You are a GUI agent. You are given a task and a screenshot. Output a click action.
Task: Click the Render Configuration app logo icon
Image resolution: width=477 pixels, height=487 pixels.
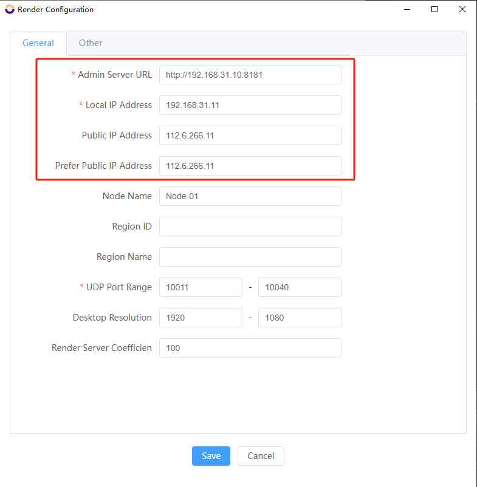9,10
